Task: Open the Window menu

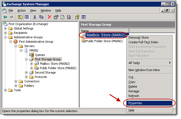Action: coord(46,10)
